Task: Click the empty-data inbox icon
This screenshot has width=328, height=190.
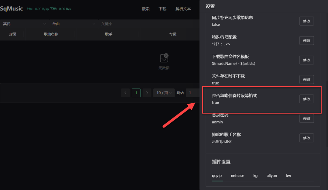Action: pos(164,58)
